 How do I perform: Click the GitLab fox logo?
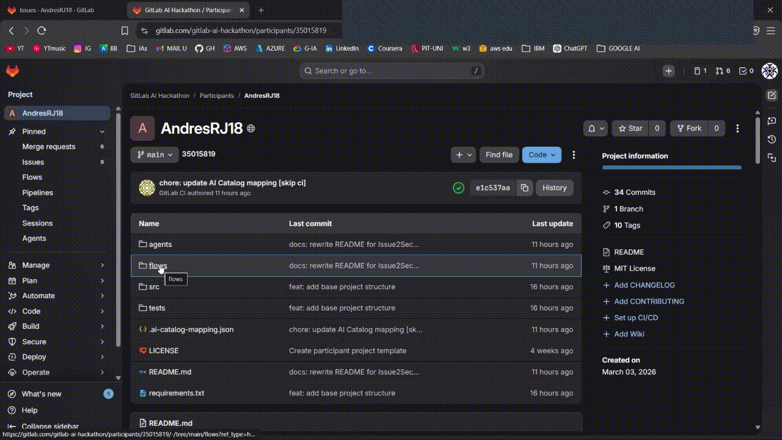pyautogui.click(x=12, y=71)
